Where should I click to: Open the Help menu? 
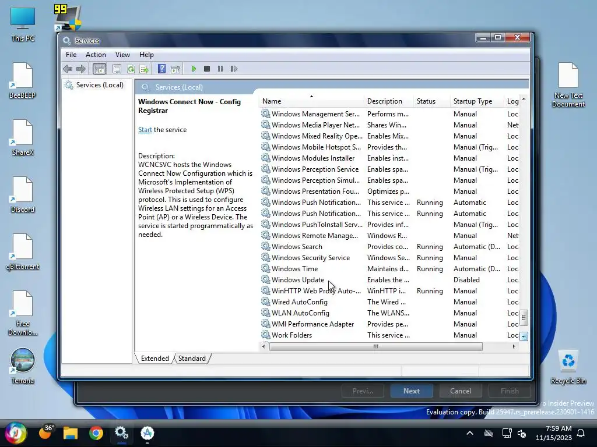[146, 54]
